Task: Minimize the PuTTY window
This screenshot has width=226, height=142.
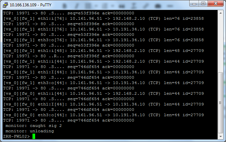Action: [194, 4]
